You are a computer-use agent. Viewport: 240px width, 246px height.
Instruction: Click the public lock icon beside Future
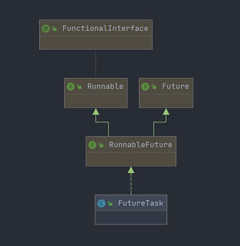pyautogui.click(x=154, y=87)
